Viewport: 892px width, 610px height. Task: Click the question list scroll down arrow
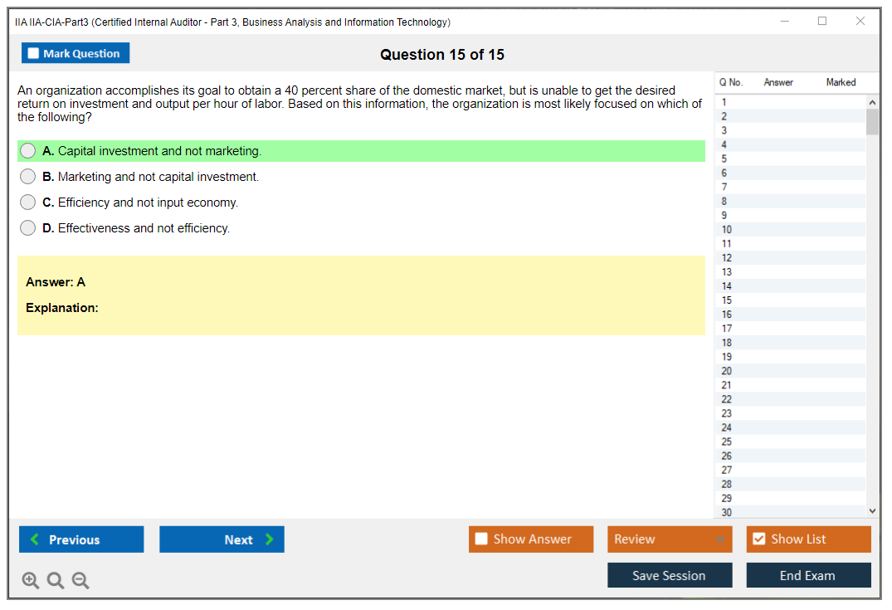click(872, 512)
